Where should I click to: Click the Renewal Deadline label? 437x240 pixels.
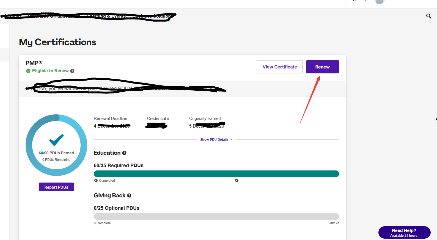click(x=111, y=118)
